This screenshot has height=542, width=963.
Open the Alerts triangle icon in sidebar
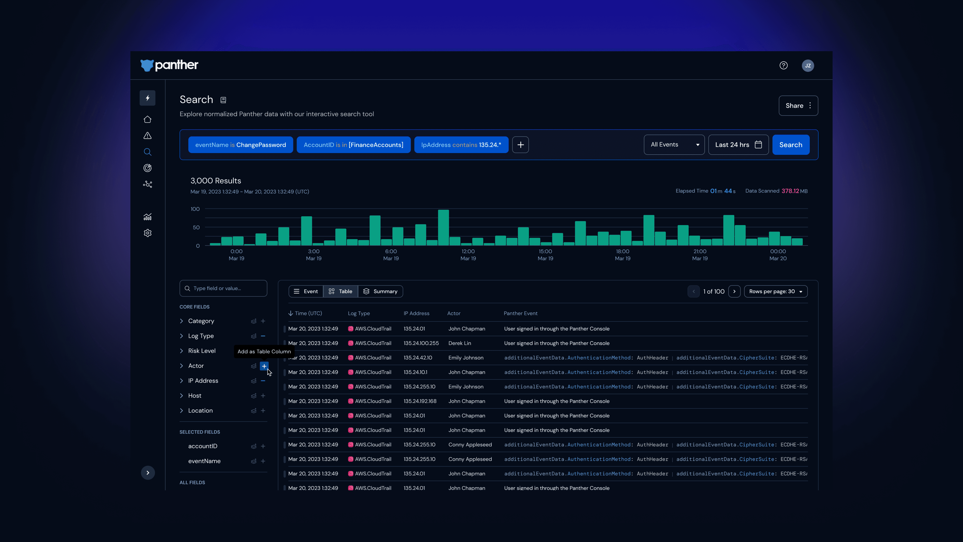pos(147,136)
